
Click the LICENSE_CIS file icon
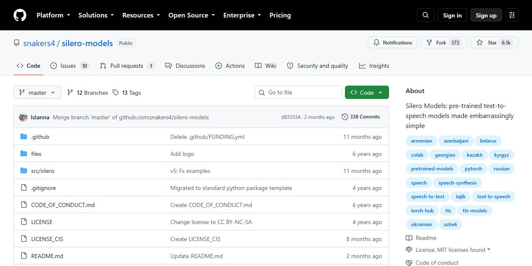(24, 239)
